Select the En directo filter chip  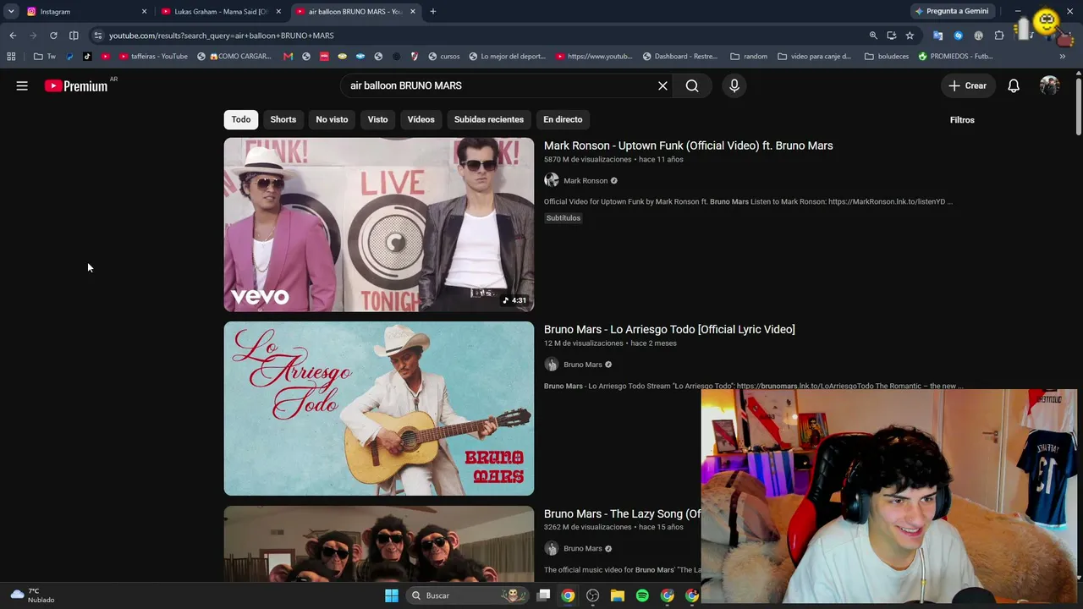tap(563, 119)
